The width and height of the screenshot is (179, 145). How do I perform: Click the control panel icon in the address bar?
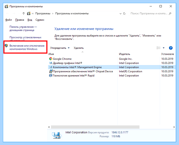[x=29, y=14]
